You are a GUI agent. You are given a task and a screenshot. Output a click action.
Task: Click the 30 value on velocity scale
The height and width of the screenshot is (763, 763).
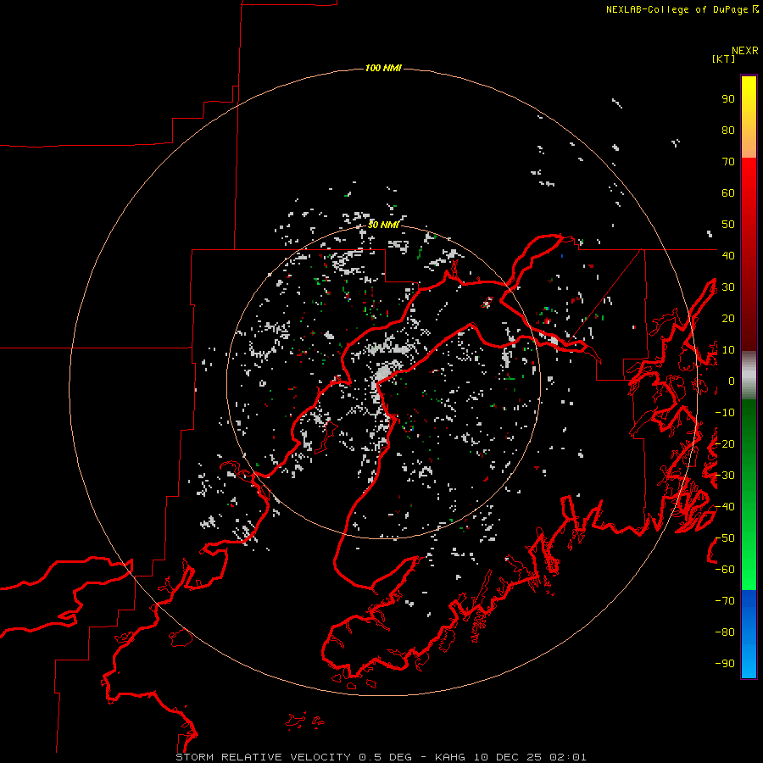coord(728,287)
